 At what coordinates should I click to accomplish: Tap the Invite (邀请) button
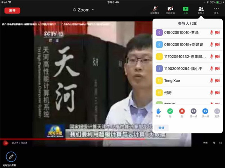(x=161, y=128)
